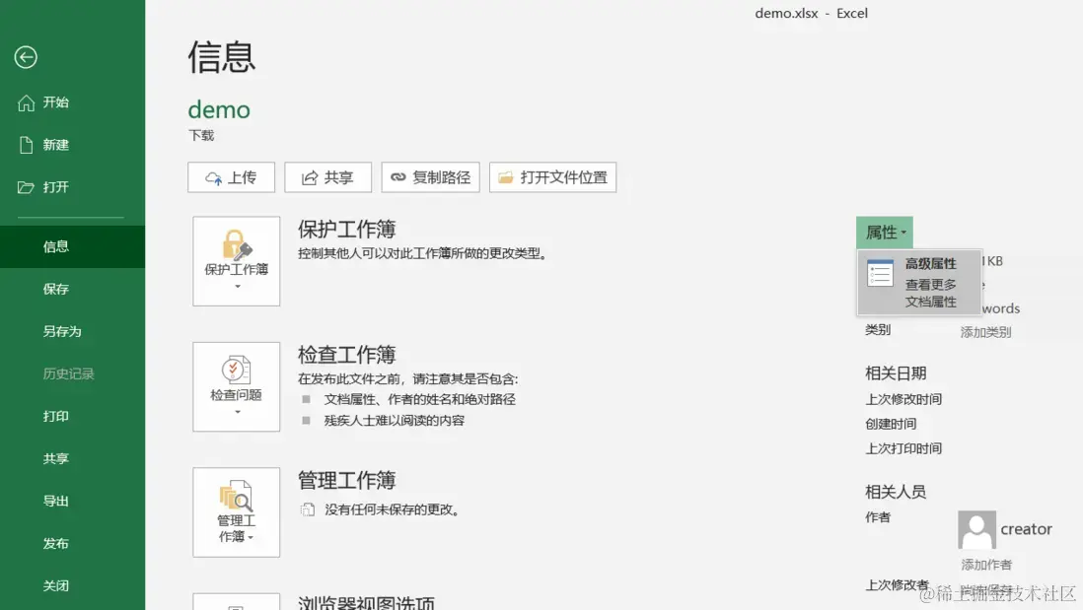Select 发布 in the sidebar
This screenshot has height=610, width=1083.
coord(73,544)
